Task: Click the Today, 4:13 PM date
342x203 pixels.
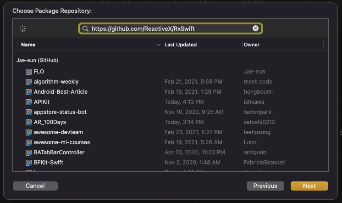Action: 184,102
